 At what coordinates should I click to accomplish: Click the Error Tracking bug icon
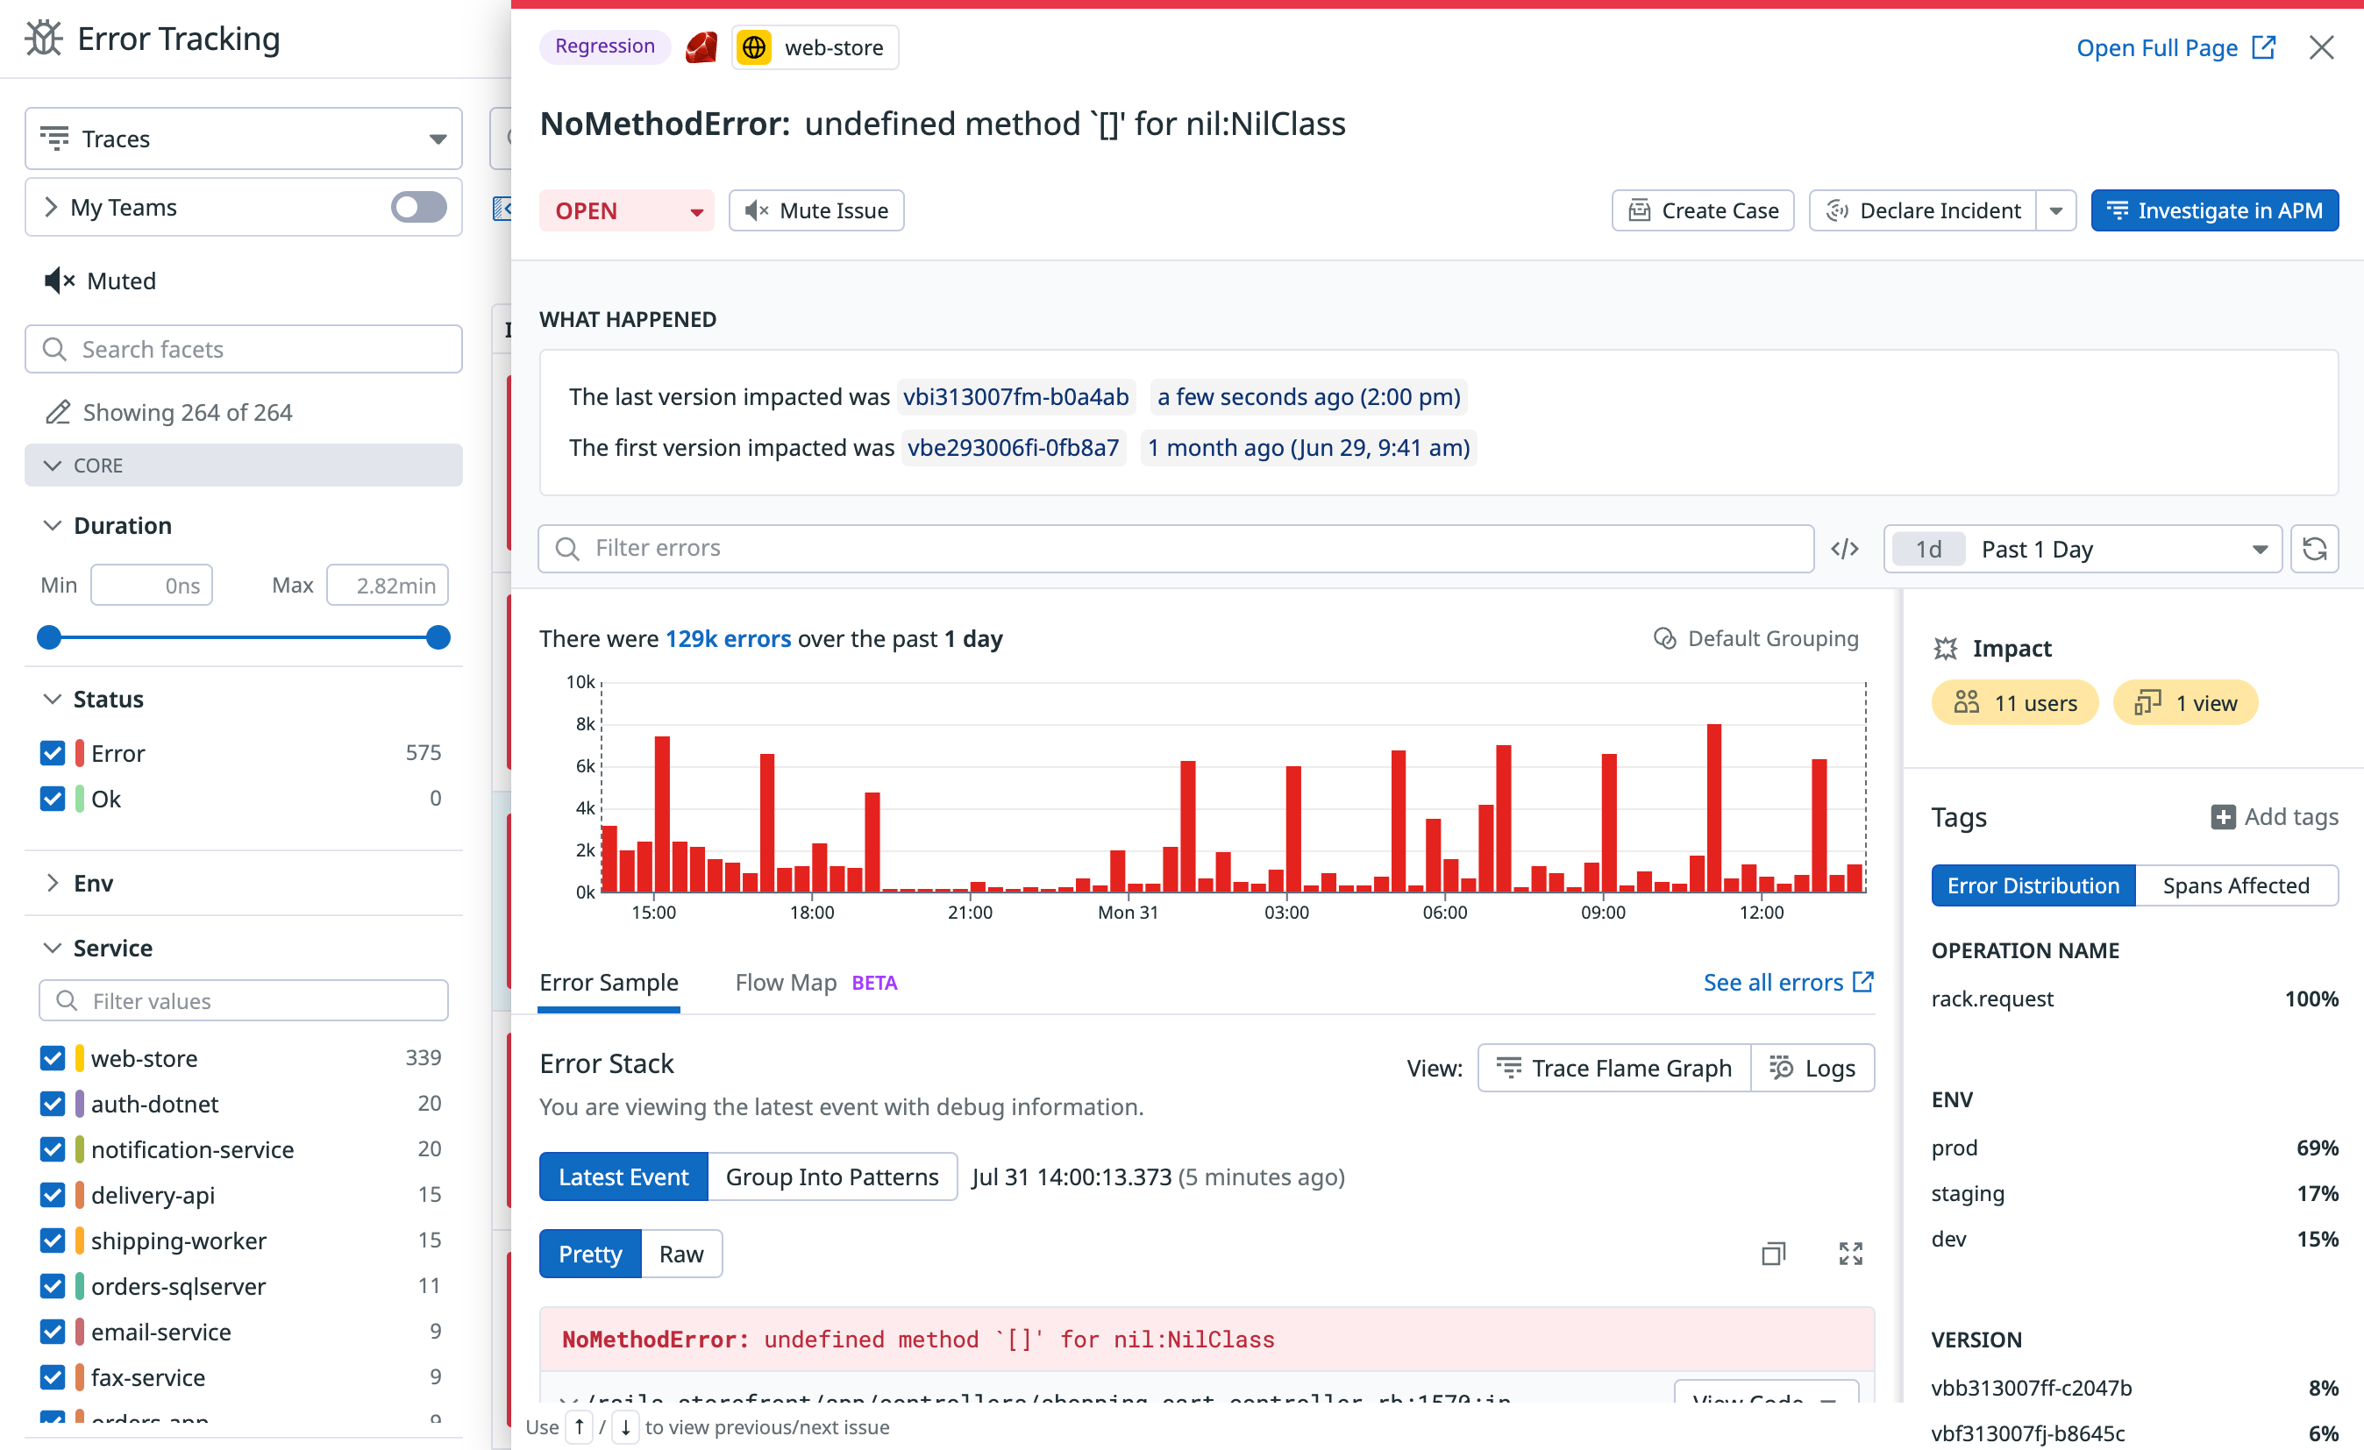click(x=43, y=39)
